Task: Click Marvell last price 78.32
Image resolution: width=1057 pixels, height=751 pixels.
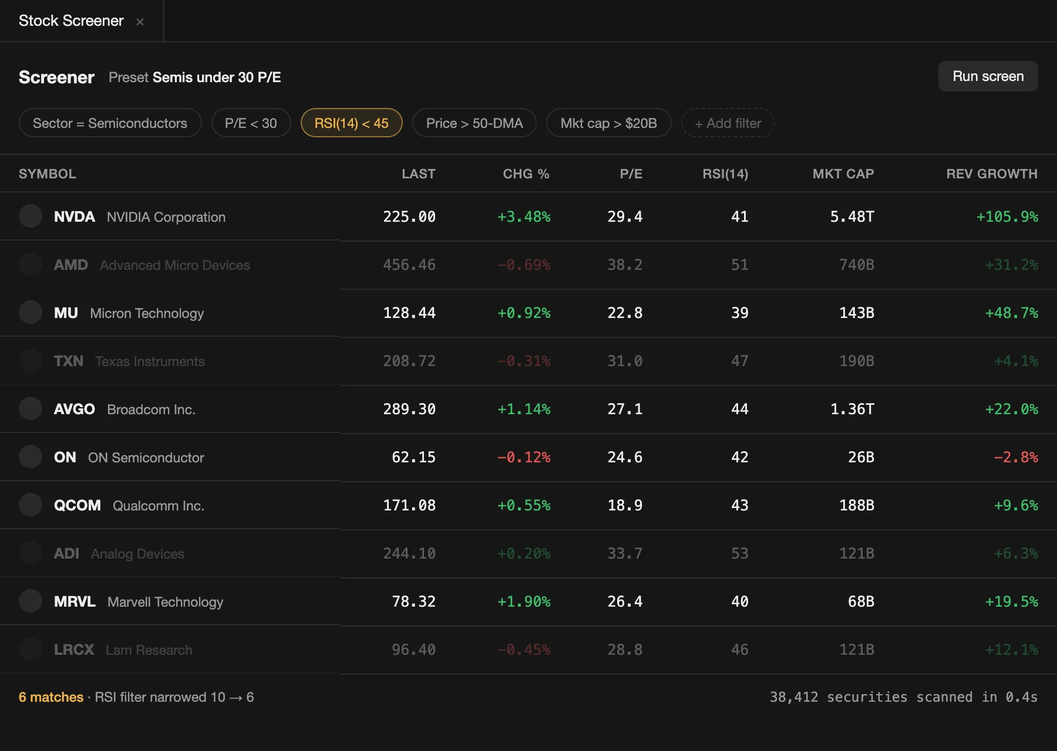Action: point(413,601)
